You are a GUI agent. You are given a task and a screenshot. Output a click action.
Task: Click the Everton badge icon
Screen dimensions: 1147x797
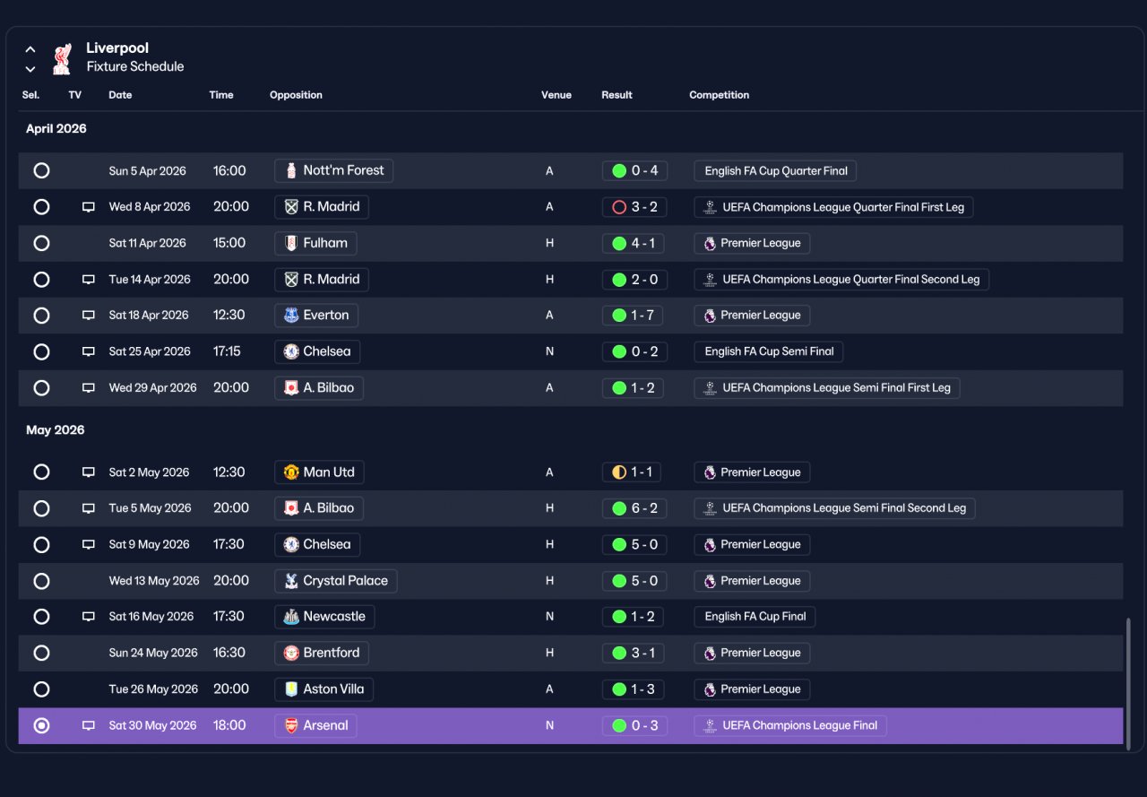coord(291,316)
